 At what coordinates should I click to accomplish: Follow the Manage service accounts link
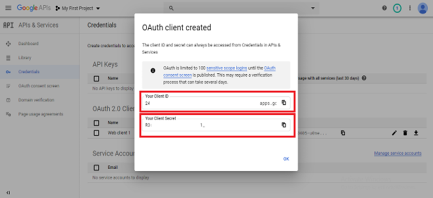(x=397, y=153)
